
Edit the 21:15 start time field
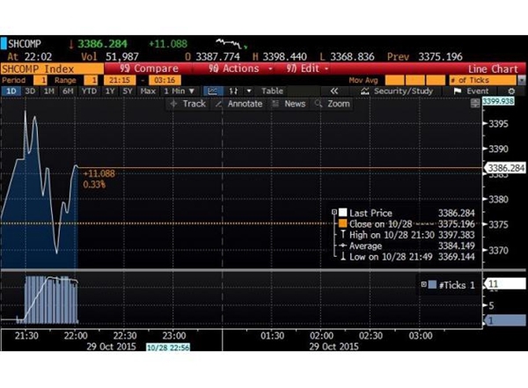(120, 80)
